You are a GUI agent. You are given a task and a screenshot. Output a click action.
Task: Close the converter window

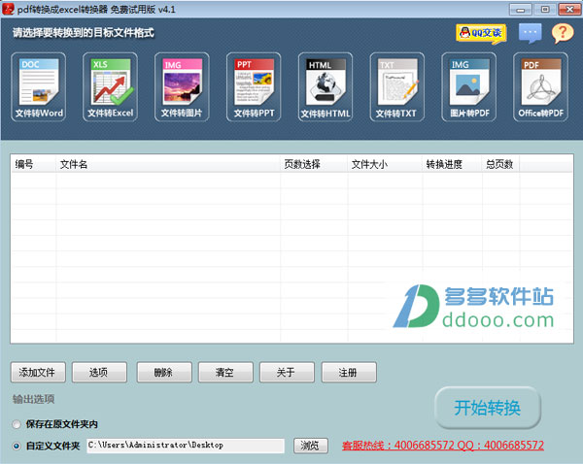point(569,10)
